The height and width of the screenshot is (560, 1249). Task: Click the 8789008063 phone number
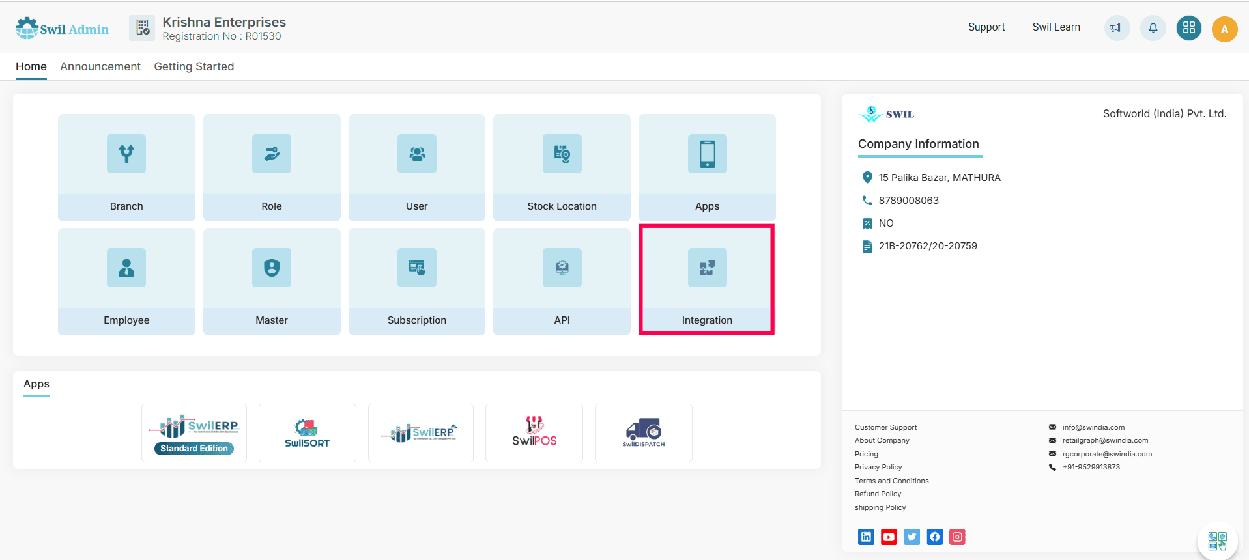tap(908, 201)
